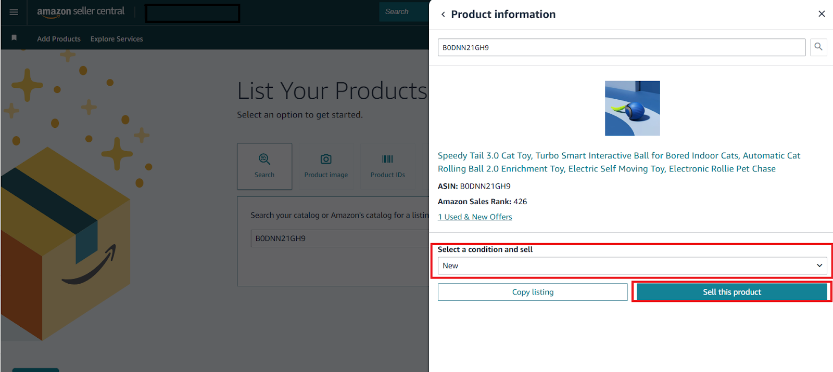Select the Product image option tile

pyautogui.click(x=326, y=166)
